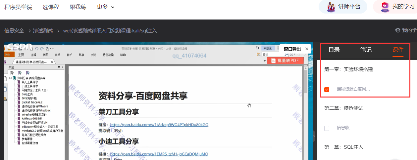This screenshot has width=417, height=160.
Task: Select the 菜刀工具分享 bookmark
Action: (x=30, y=82)
